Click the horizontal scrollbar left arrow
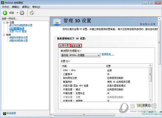Image resolution: width=162 pixels, height=118 pixels. 52,115
